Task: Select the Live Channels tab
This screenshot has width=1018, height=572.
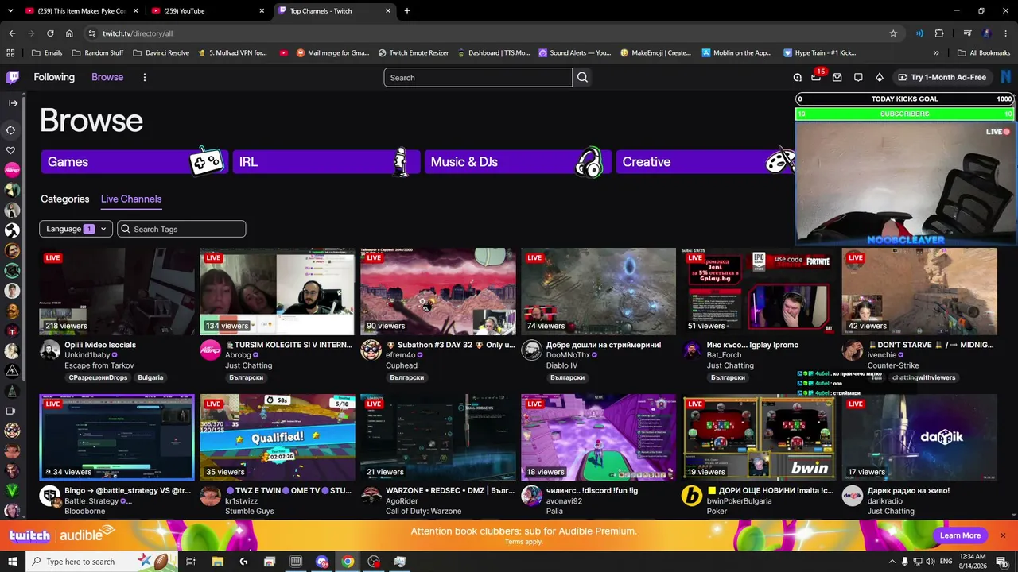Action: pos(131,199)
